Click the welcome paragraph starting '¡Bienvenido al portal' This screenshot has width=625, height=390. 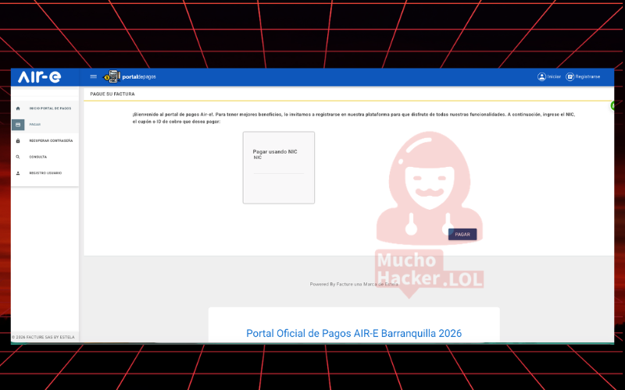[x=354, y=118]
